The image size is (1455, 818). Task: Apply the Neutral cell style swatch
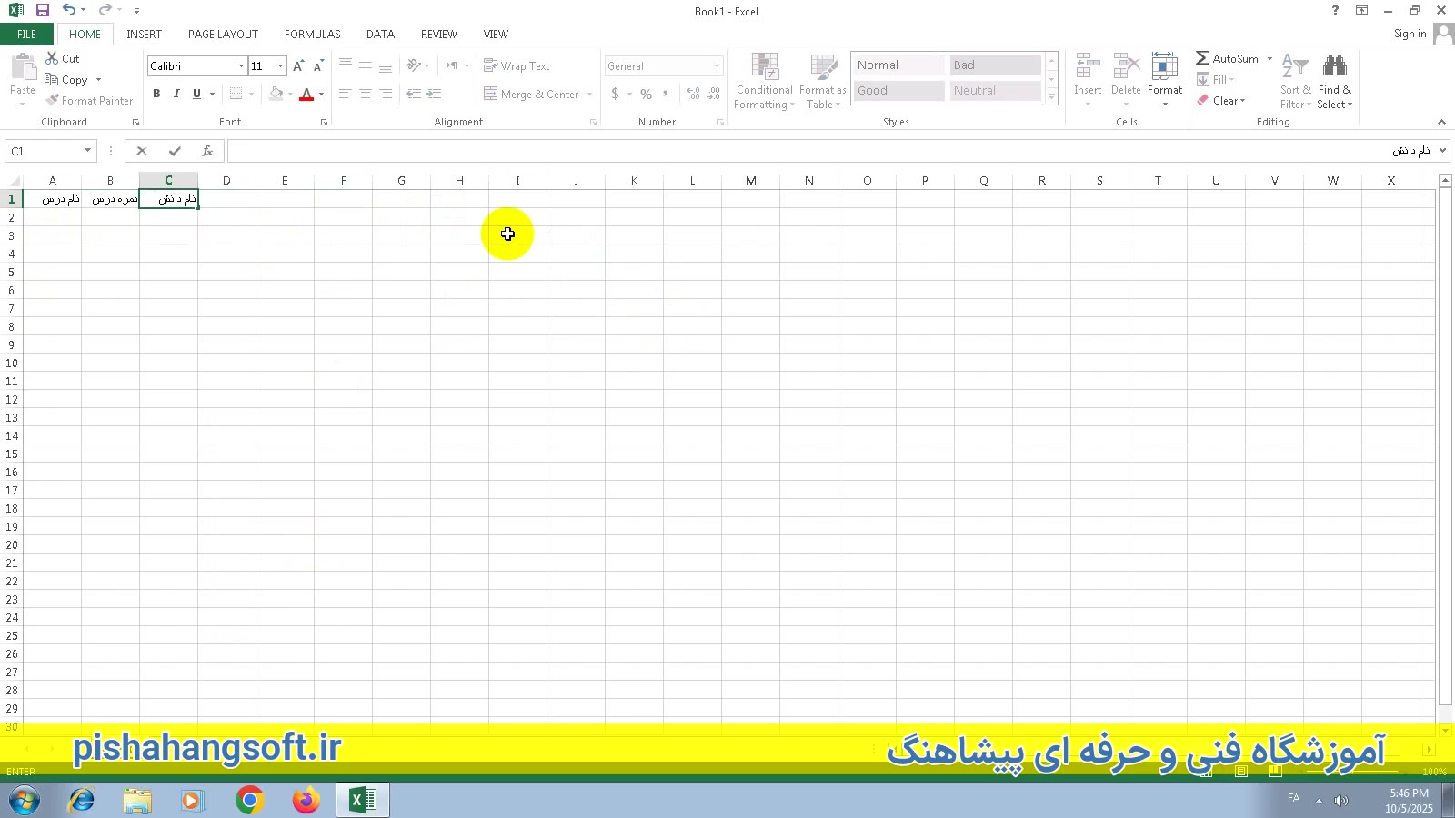(995, 91)
